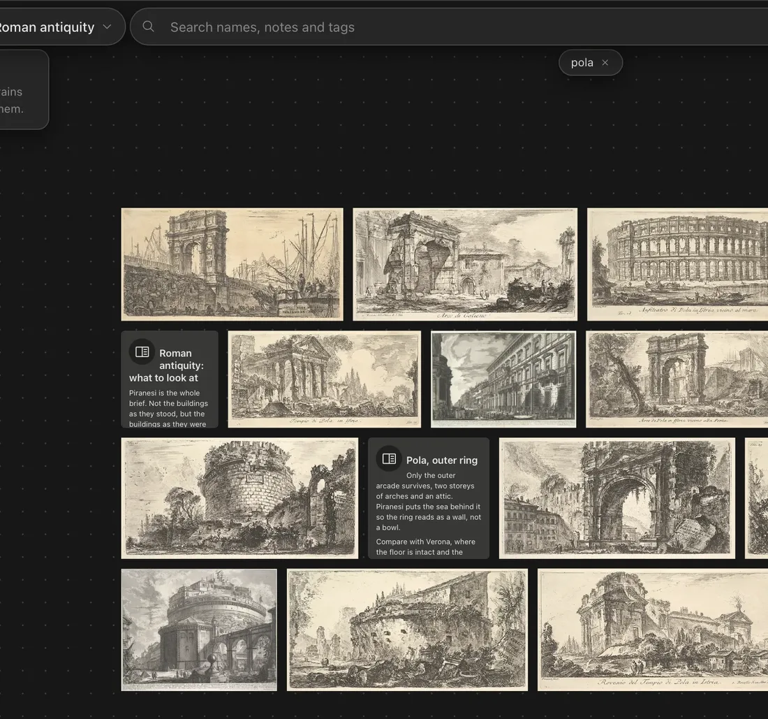The image size is (768, 719).
Task: Open the ruined arch beside houses etching
Action: [617, 498]
